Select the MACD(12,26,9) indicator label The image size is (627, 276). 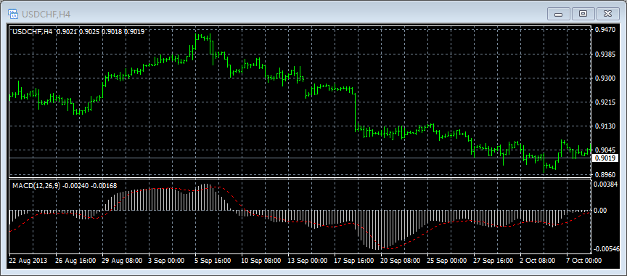(x=36, y=186)
